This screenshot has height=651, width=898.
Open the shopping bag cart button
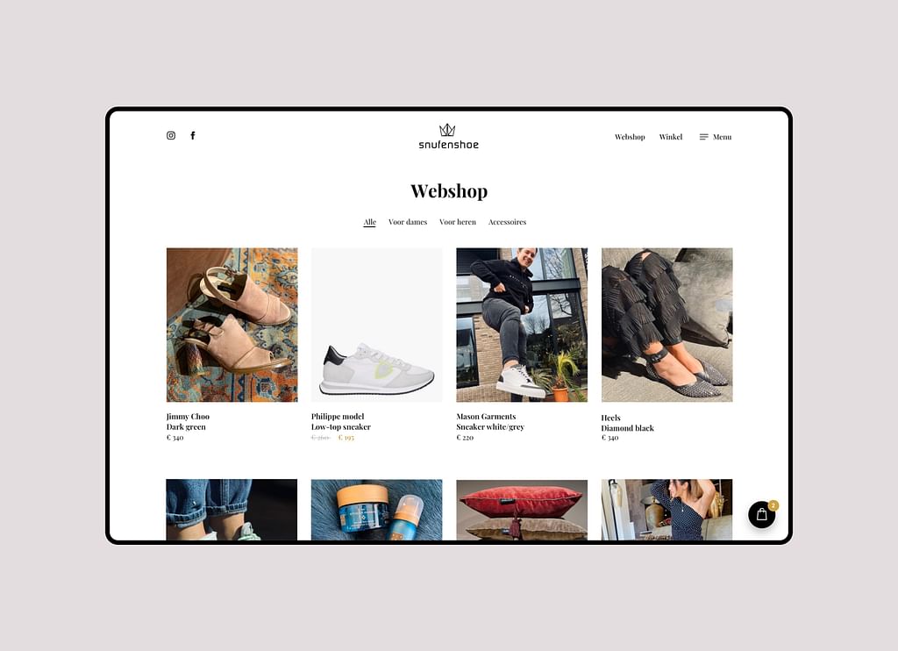pyautogui.click(x=762, y=515)
